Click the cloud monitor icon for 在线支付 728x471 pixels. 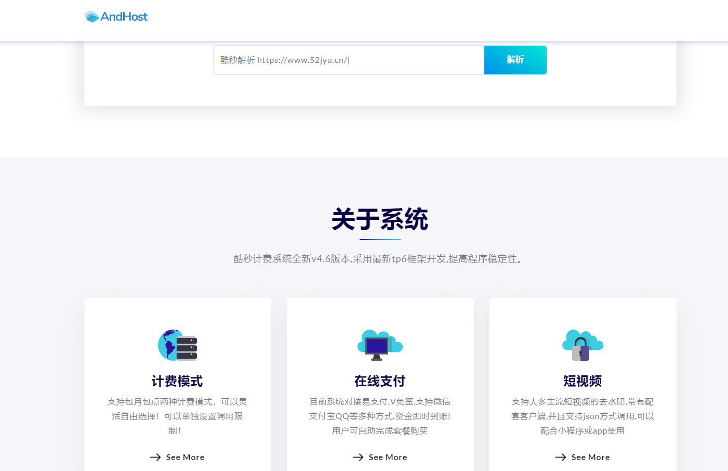[380, 345]
